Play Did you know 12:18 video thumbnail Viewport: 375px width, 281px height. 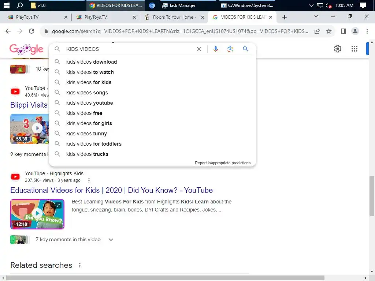[37, 214]
